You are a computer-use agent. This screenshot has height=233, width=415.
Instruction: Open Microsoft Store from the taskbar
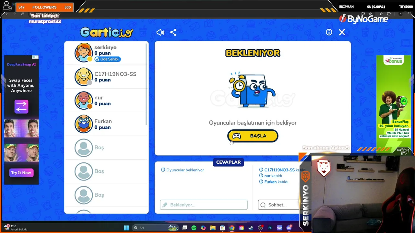click(x=222, y=228)
